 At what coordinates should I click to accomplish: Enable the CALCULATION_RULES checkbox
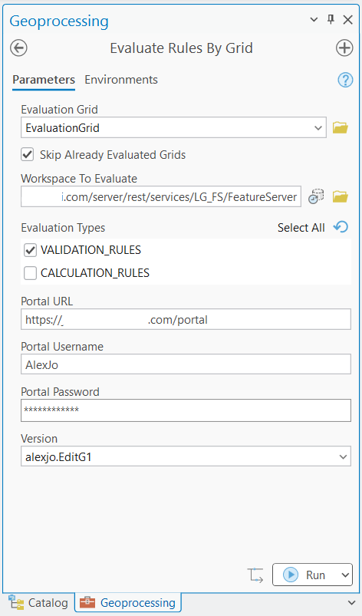point(30,272)
